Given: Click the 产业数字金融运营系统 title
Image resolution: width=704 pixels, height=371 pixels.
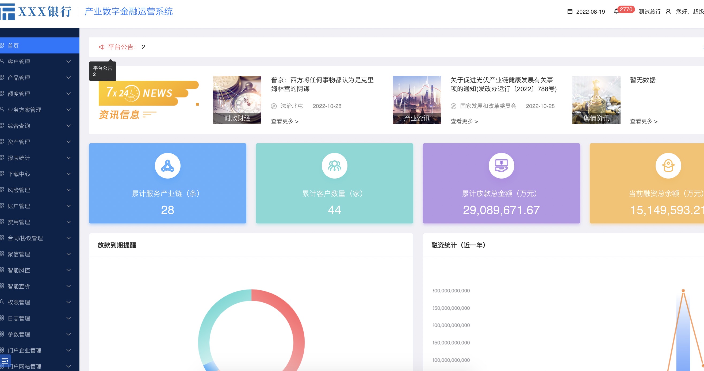Looking at the screenshot, I should click(x=128, y=11).
